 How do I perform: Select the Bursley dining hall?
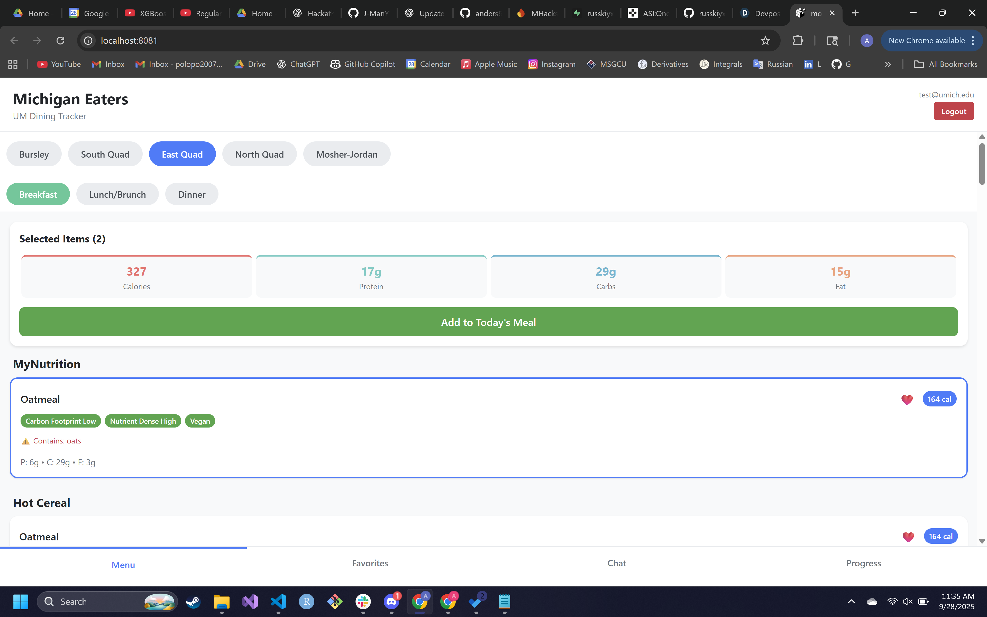click(34, 154)
